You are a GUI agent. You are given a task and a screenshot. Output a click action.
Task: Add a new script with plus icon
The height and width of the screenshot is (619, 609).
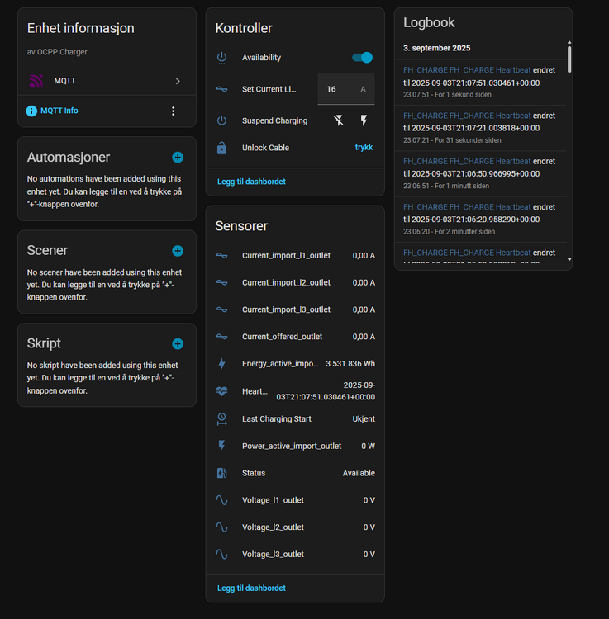coord(178,344)
